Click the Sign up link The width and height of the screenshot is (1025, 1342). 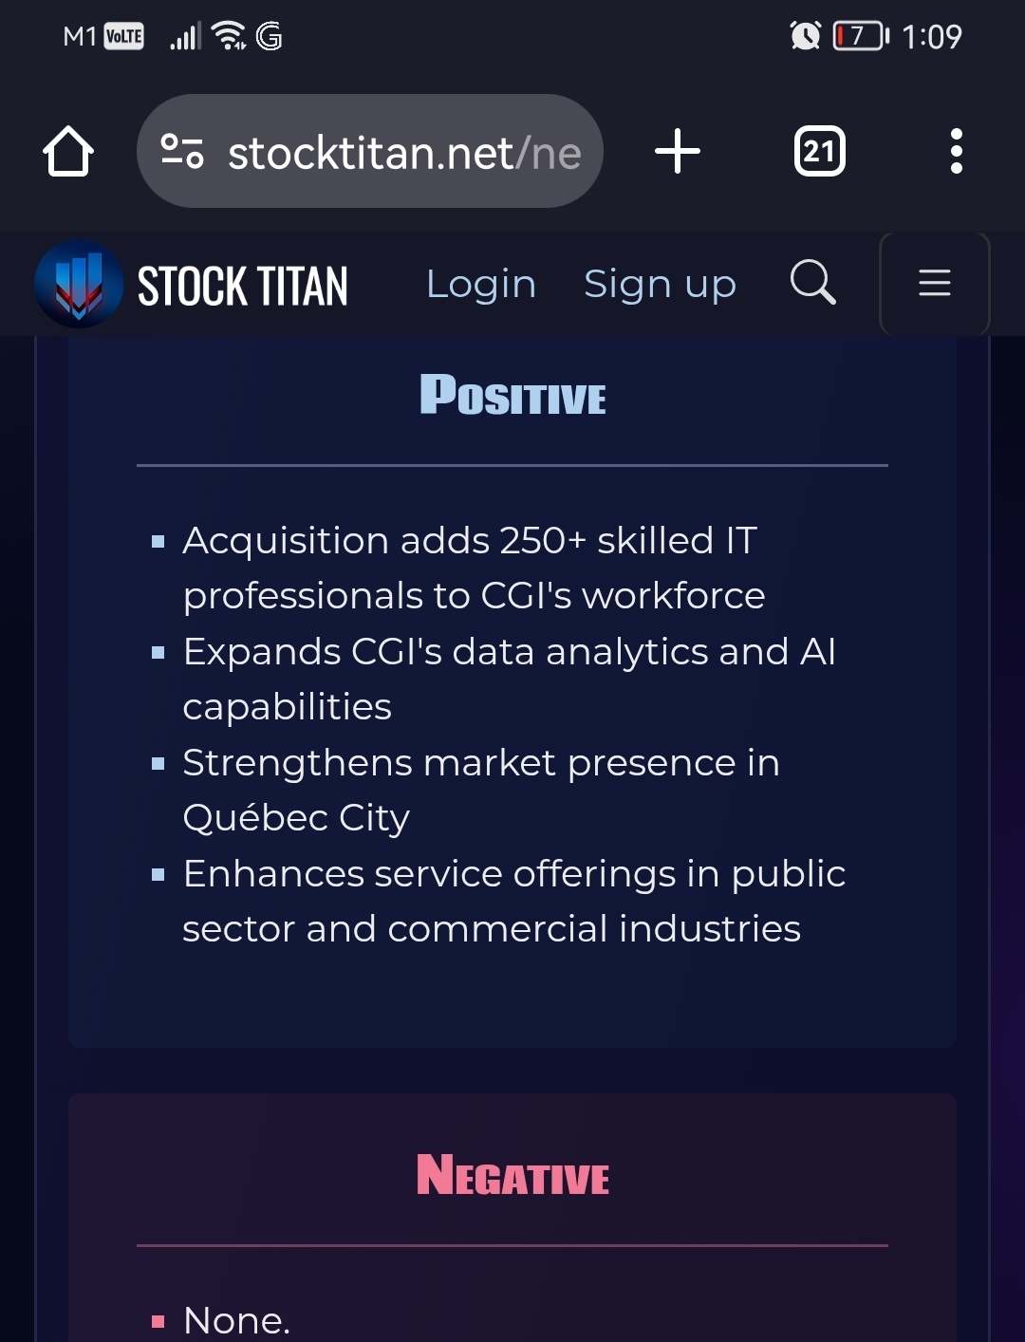660,284
